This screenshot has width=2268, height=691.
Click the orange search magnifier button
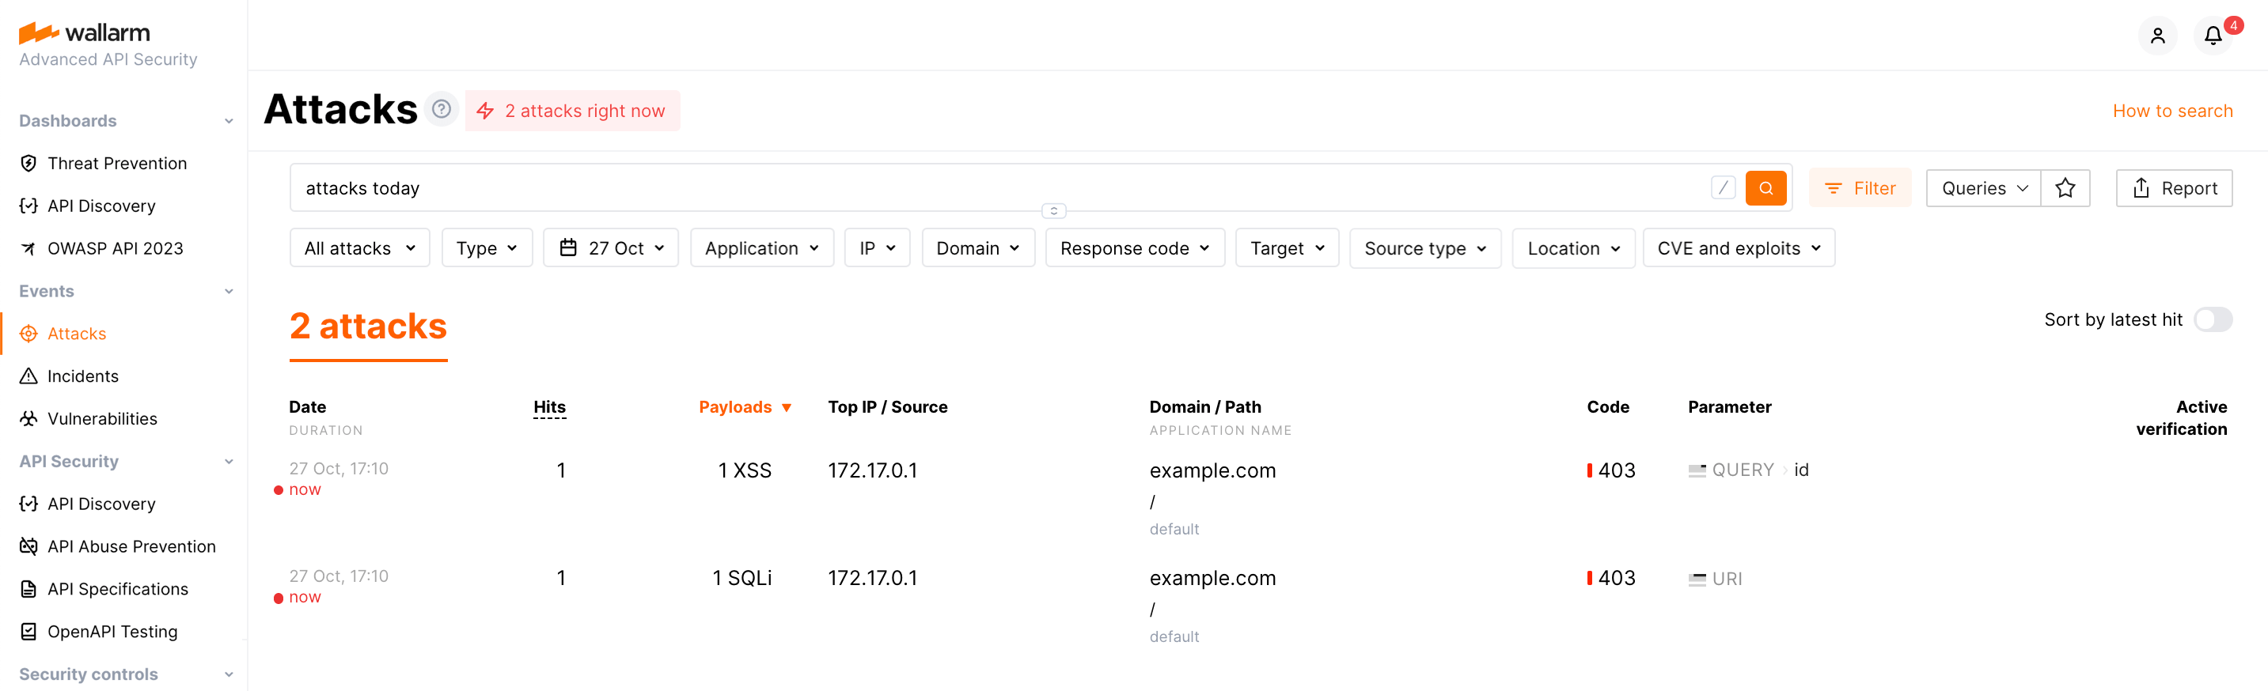tap(1765, 188)
